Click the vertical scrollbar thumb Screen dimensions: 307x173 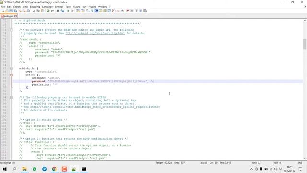(305, 44)
